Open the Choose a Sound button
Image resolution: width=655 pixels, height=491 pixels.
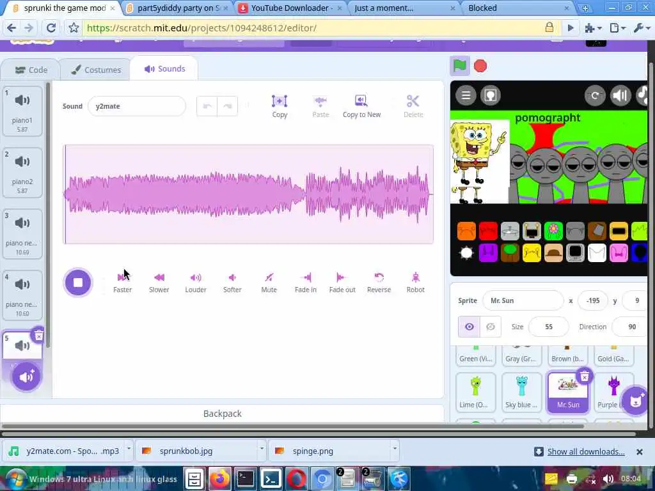(x=26, y=377)
